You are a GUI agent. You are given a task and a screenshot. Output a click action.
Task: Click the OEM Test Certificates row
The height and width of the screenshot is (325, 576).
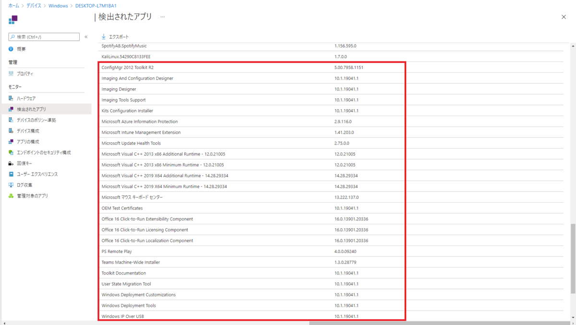(x=332, y=208)
